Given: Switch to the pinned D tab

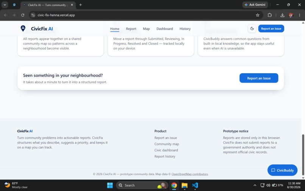Looking at the screenshot, I should pos(14,5).
